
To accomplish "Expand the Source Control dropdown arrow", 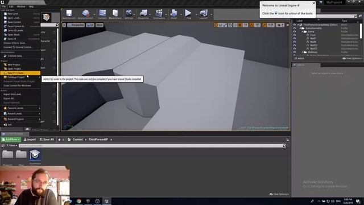I will coord(94,15).
